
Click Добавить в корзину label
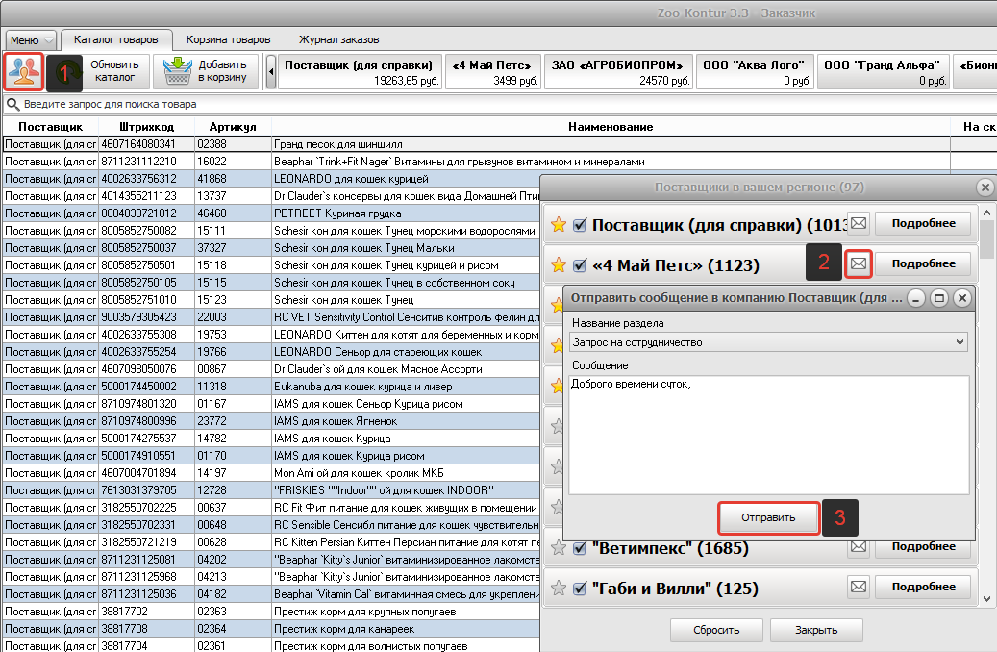222,71
